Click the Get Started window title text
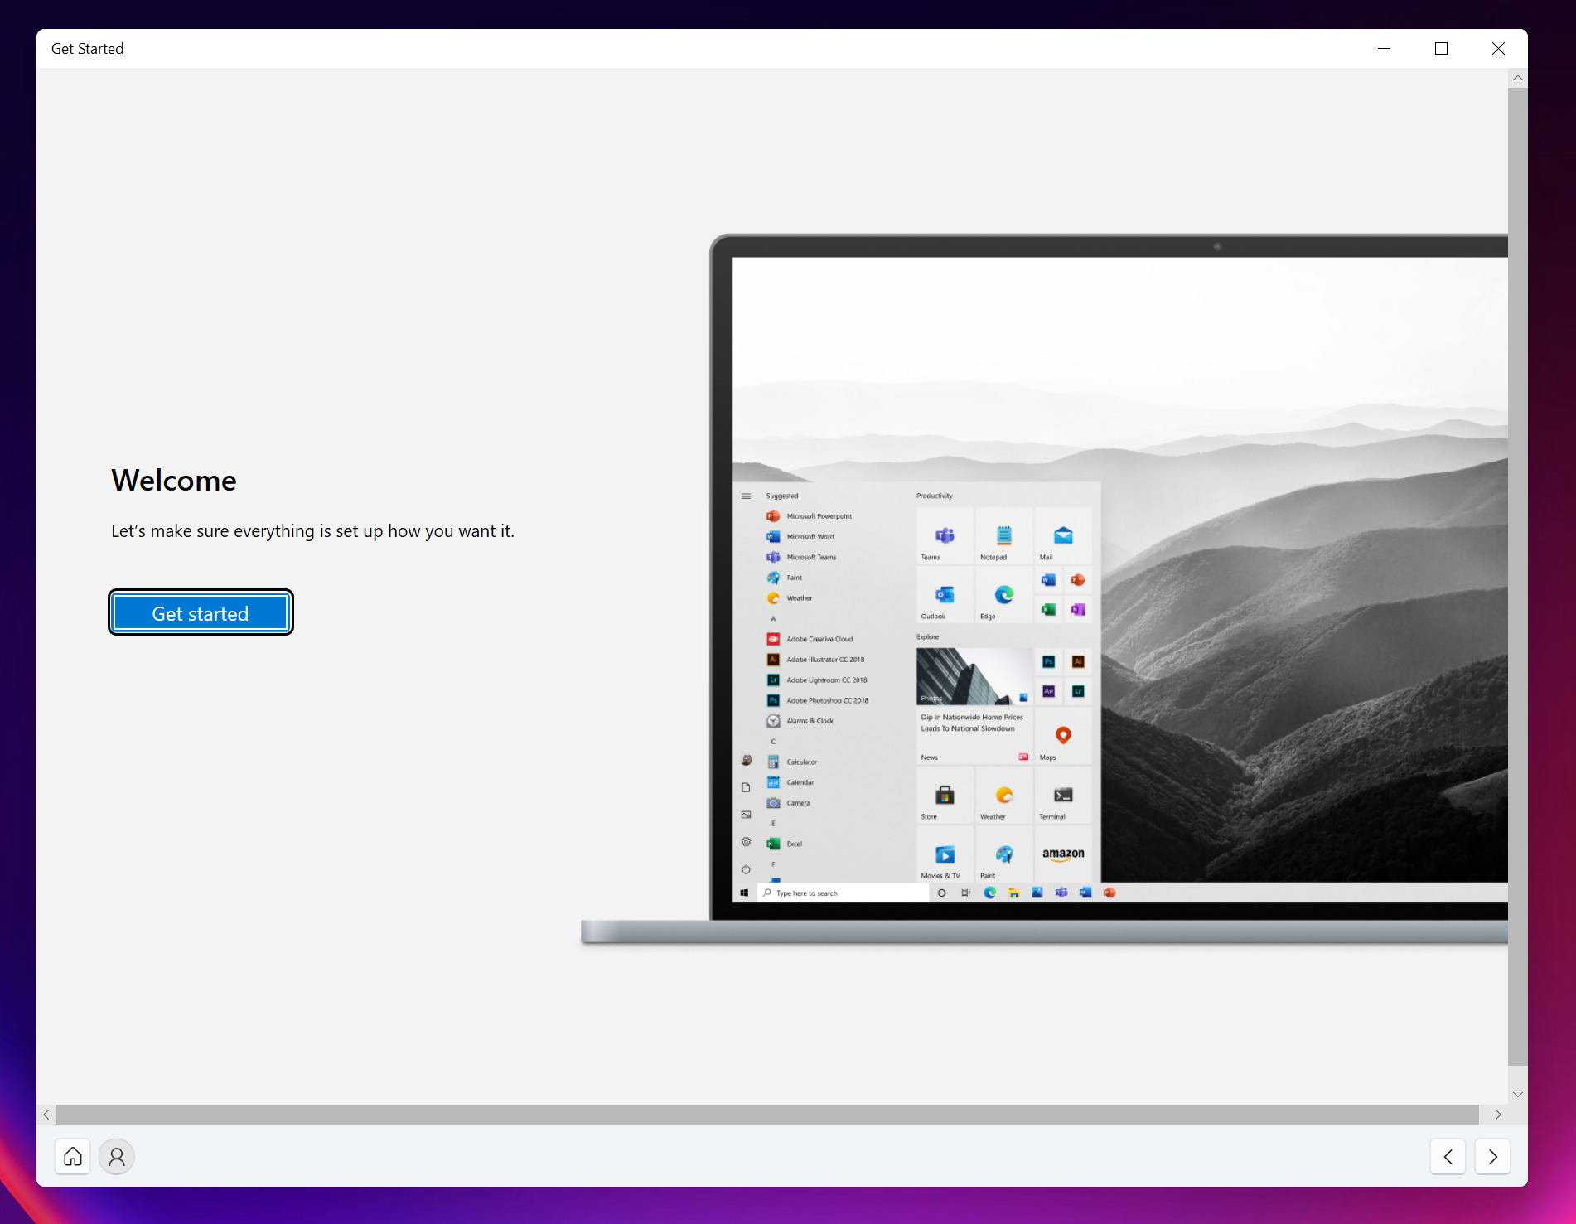 [88, 49]
